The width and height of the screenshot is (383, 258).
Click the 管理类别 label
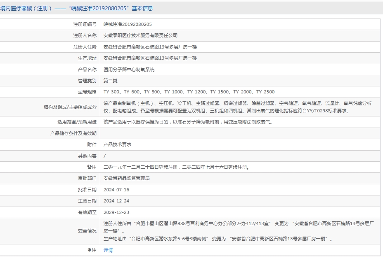pyautogui.click(x=87, y=81)
